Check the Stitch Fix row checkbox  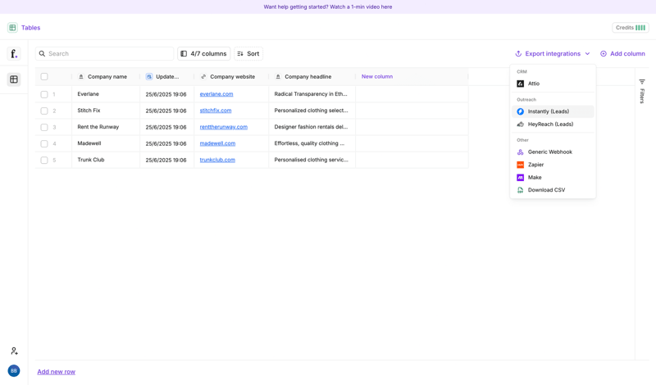coord(44,111)
